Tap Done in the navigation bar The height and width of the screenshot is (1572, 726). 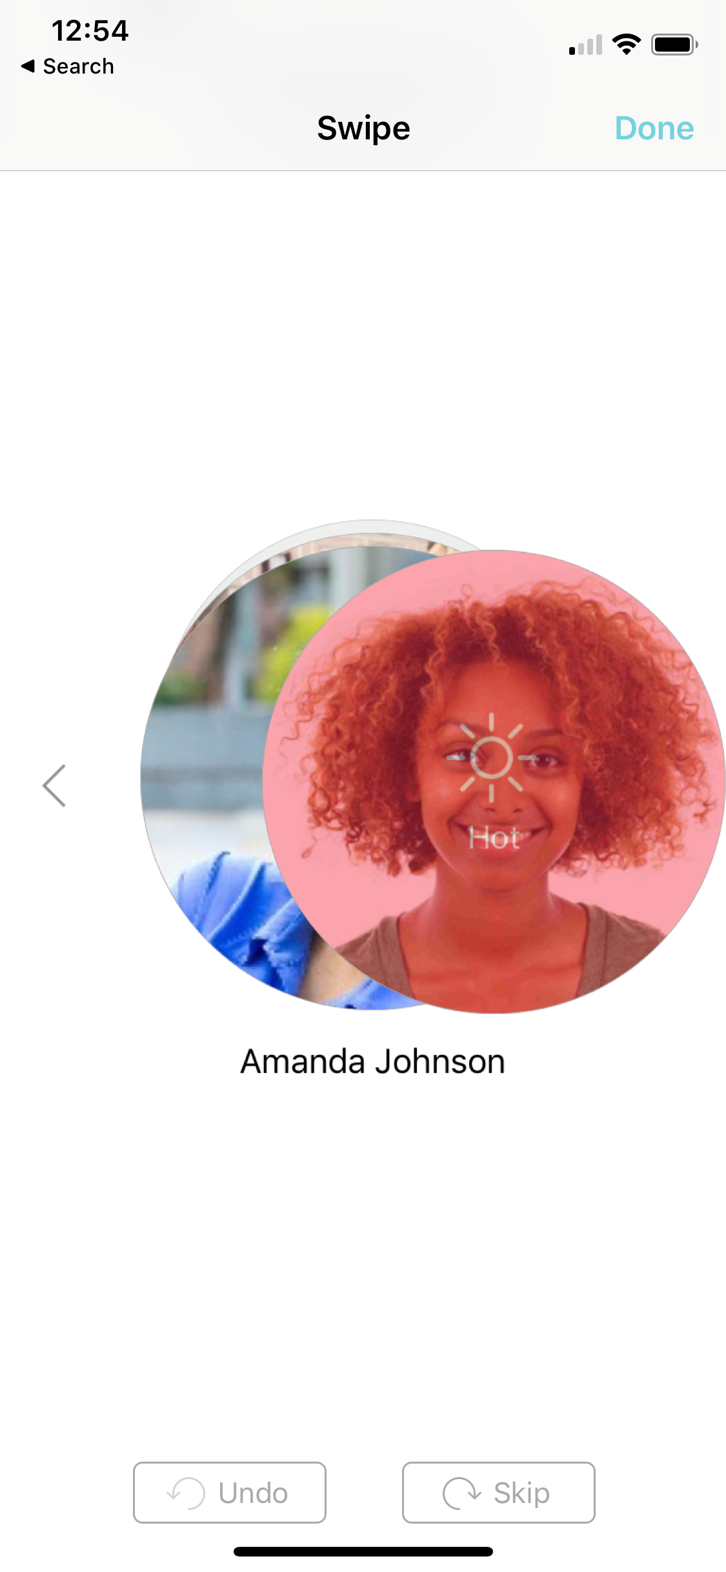(654, 128)
